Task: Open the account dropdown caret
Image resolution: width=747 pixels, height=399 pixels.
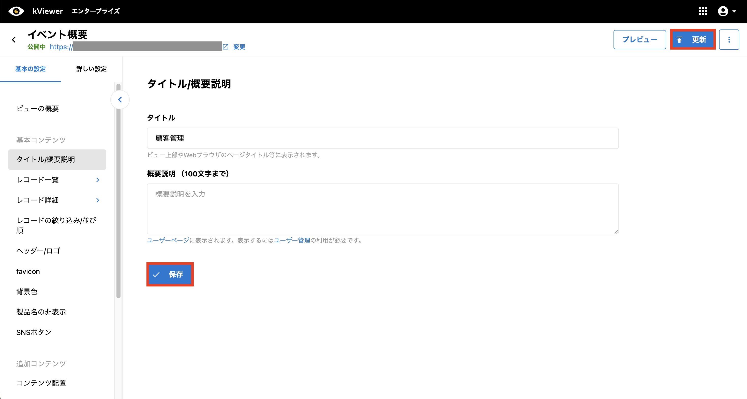Action: pyautogui.click(x=734, y=12)
